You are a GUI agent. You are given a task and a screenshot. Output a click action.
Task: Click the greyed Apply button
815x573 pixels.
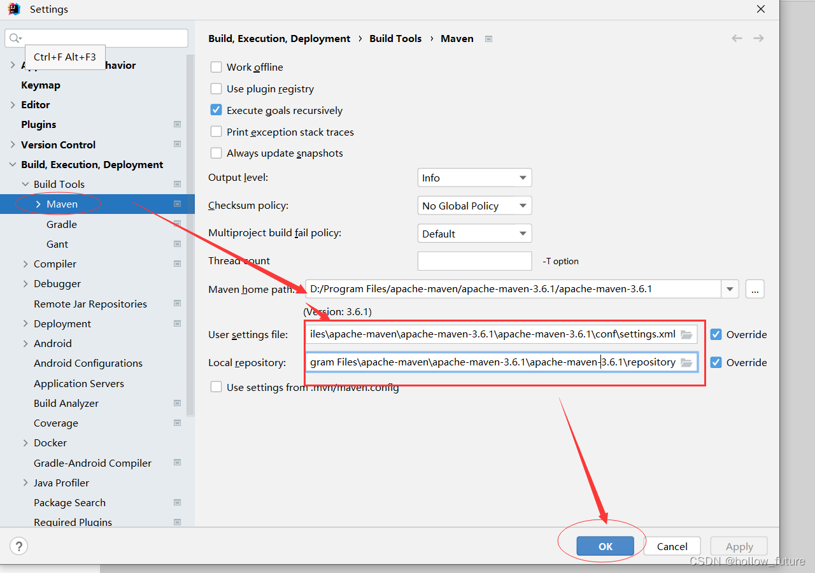[x=739, y=546]
